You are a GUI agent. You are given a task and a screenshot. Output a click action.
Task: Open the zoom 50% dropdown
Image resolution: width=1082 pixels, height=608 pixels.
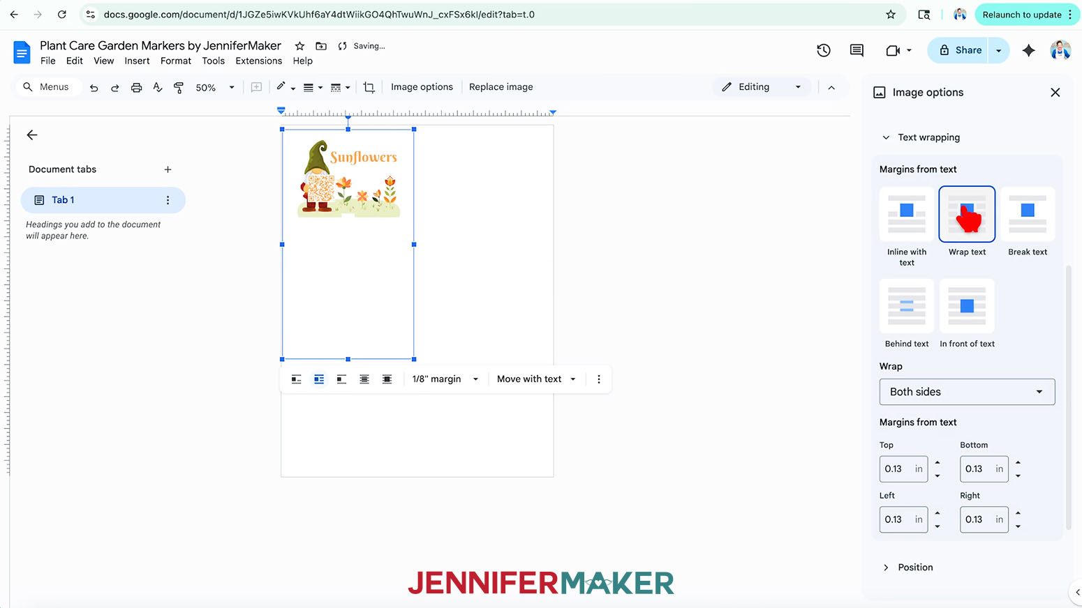click(215, 87)
